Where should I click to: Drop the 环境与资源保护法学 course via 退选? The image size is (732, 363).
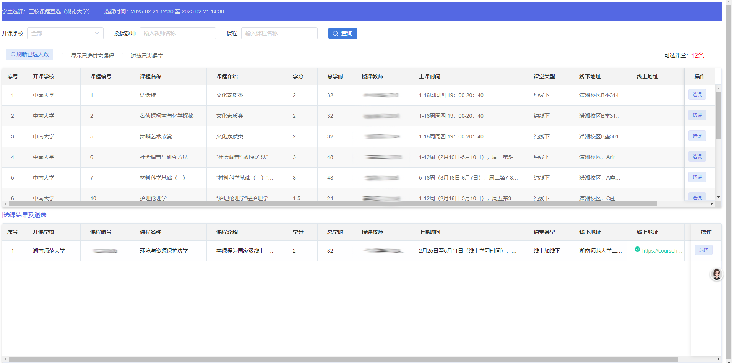click(x=703, y=250)
